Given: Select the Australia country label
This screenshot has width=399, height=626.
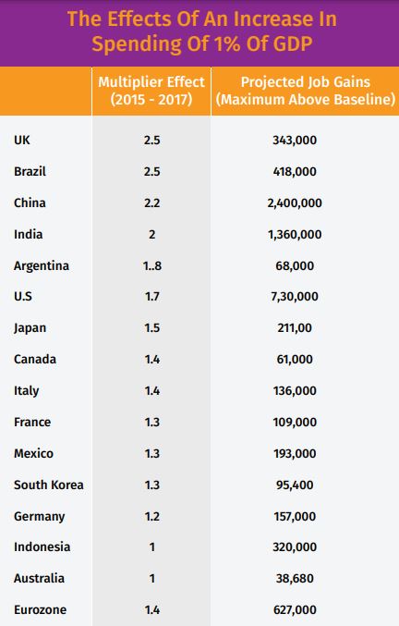Looking at the screenshot, I should pos(39,579).
